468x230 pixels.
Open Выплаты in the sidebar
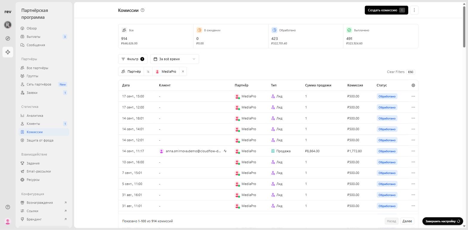click(44, 37)
